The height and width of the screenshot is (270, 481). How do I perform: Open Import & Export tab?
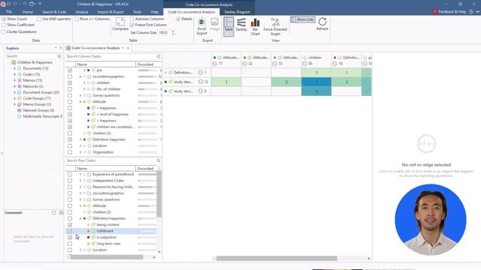pos(110,12)
